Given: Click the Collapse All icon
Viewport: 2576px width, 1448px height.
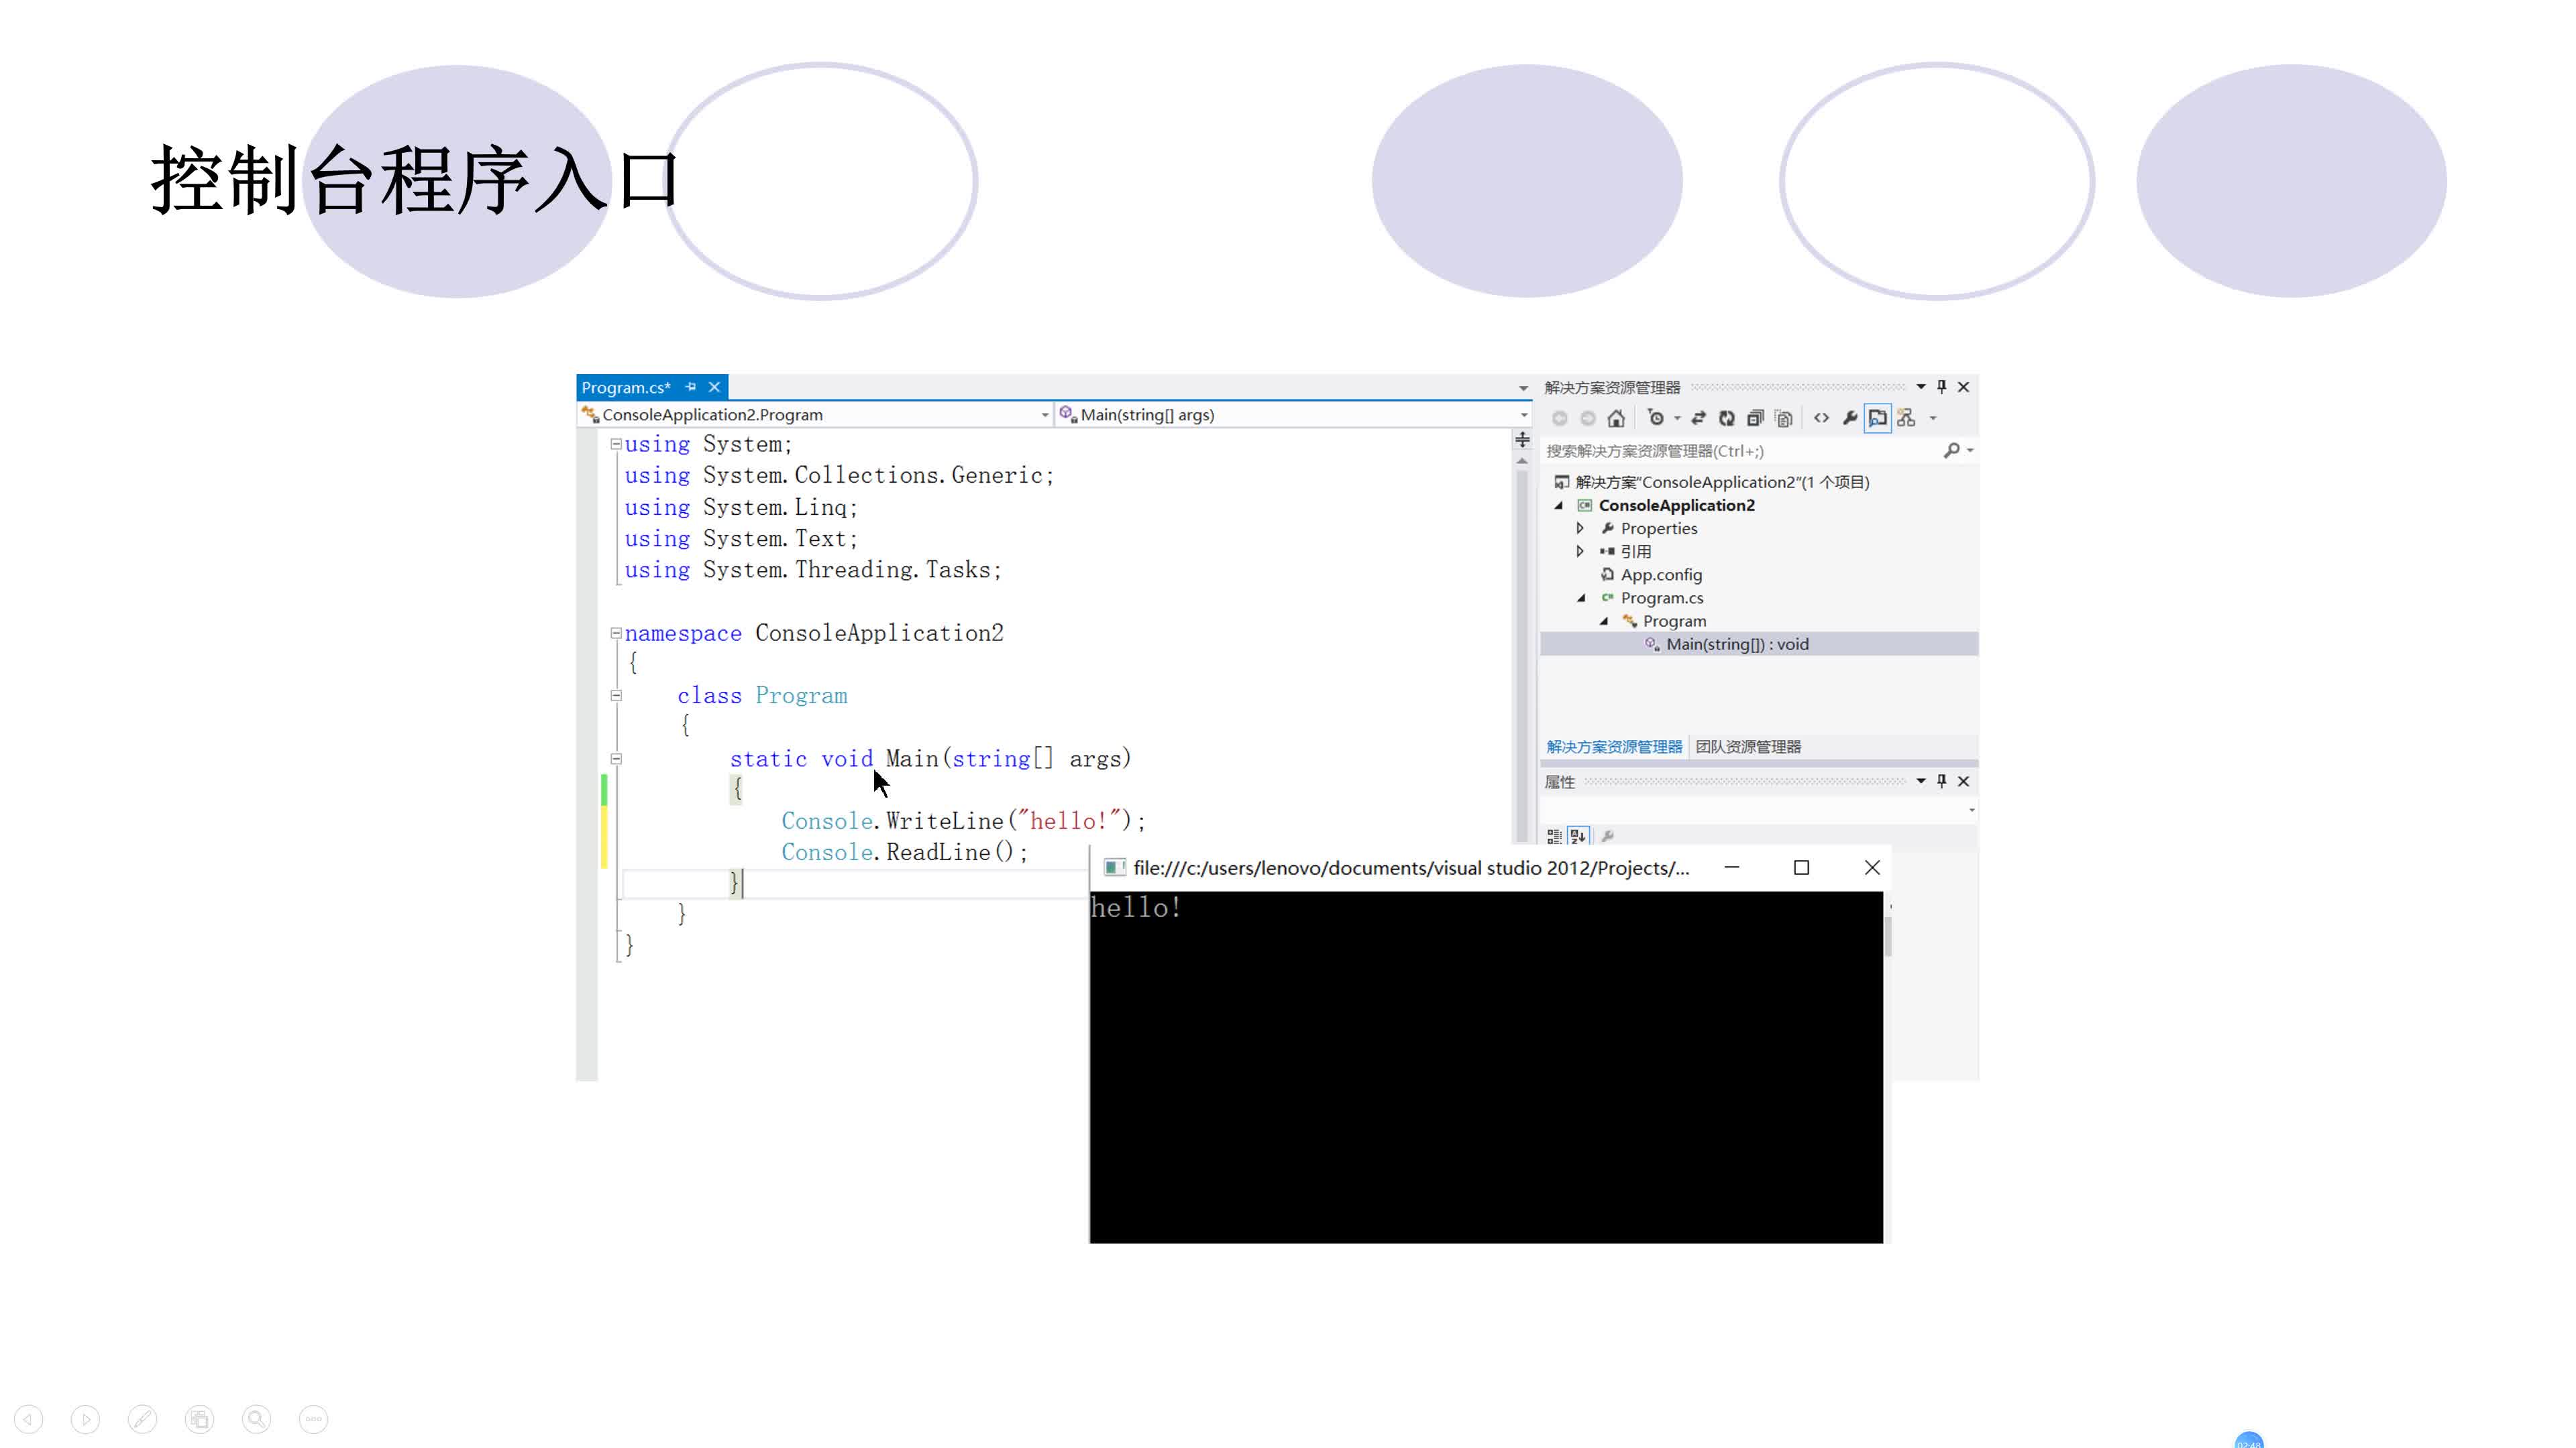Looking at the screenshot, I should click(1755, 419).
